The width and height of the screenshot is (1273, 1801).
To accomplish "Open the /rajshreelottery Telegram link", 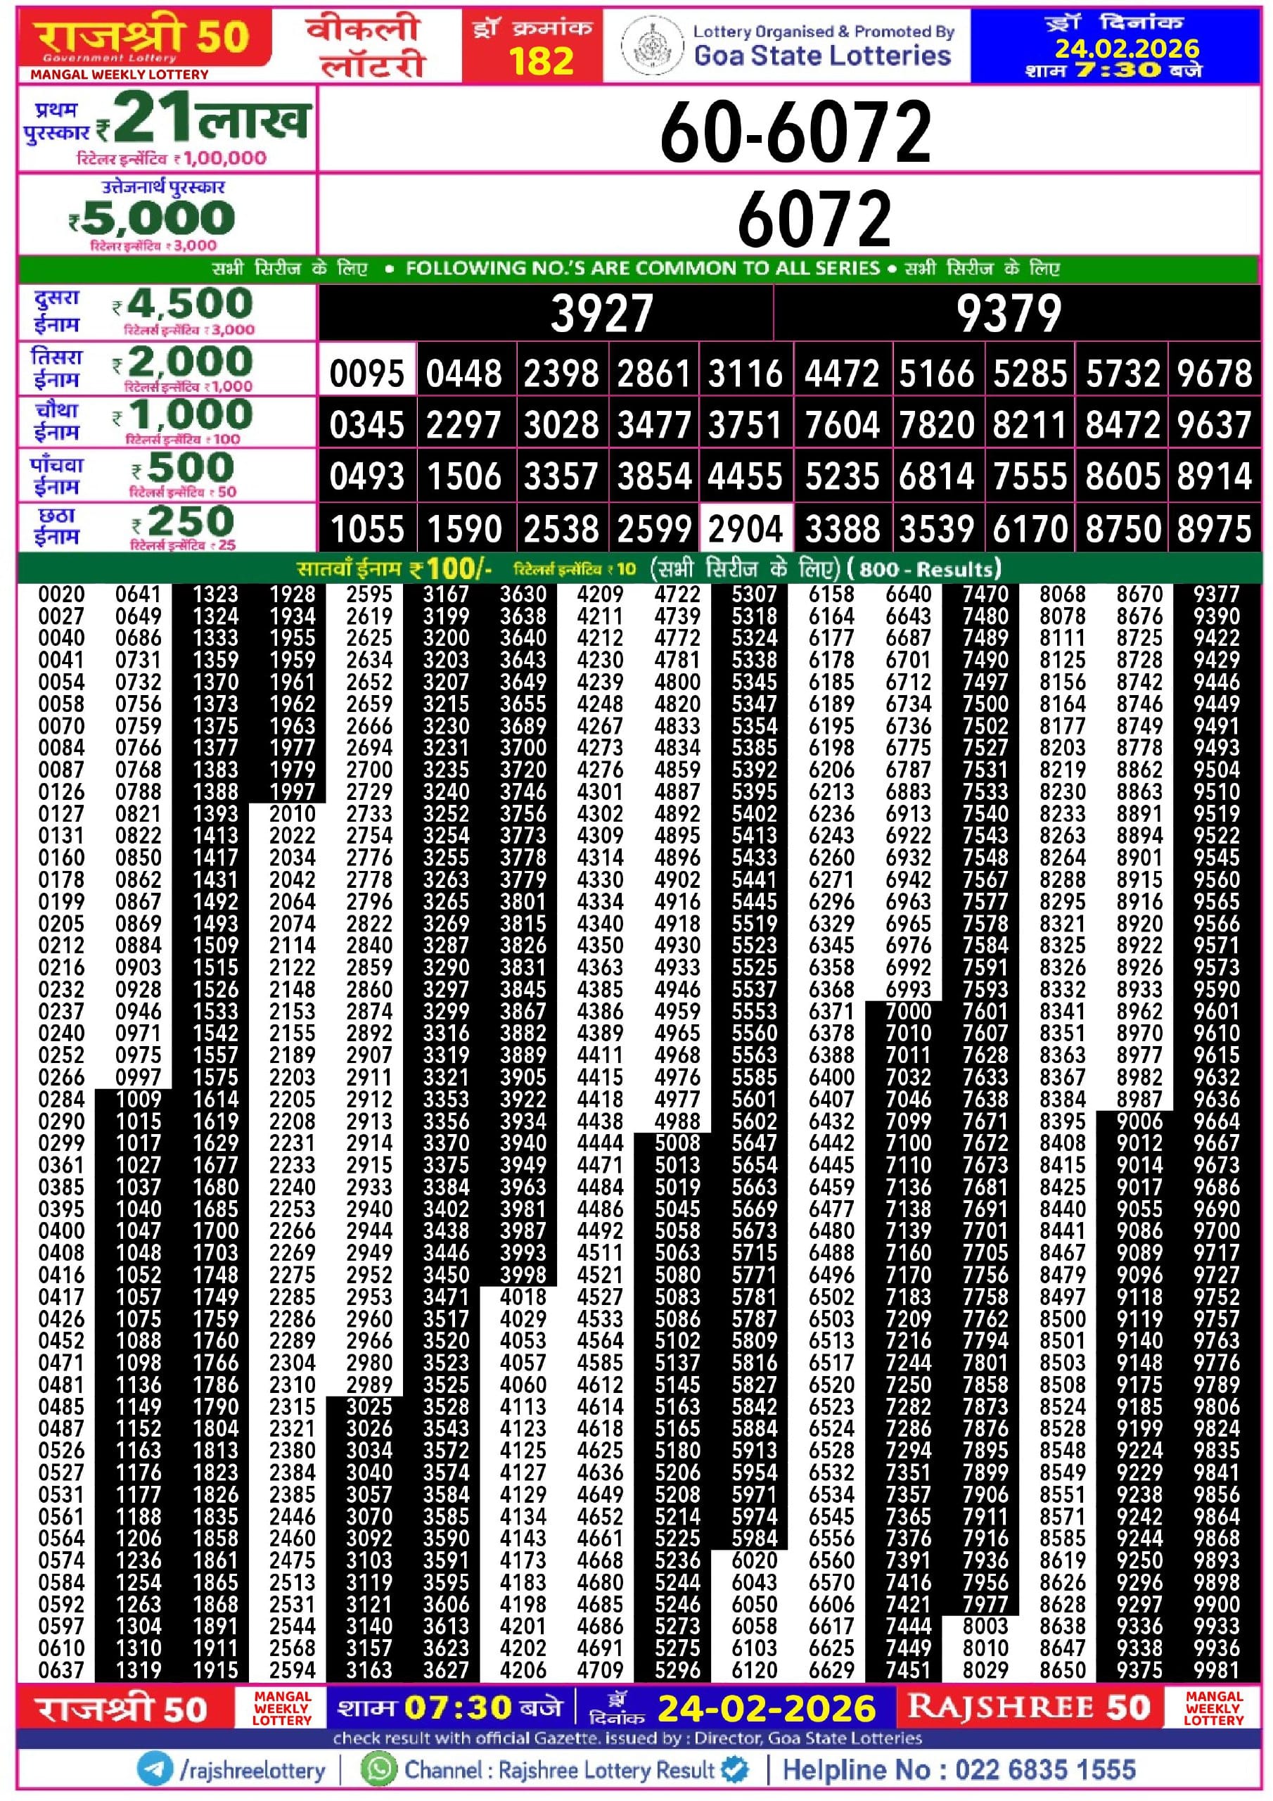I will pos(252,1771).
